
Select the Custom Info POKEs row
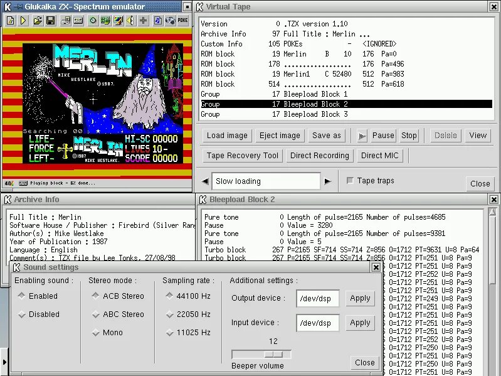[346, 44]
